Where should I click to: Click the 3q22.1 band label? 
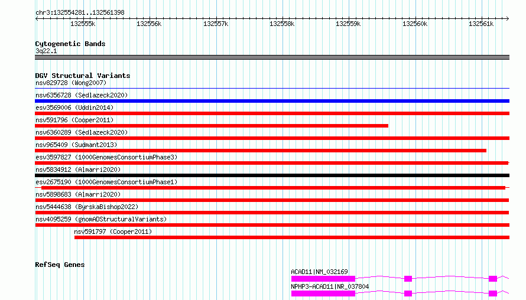46,51
